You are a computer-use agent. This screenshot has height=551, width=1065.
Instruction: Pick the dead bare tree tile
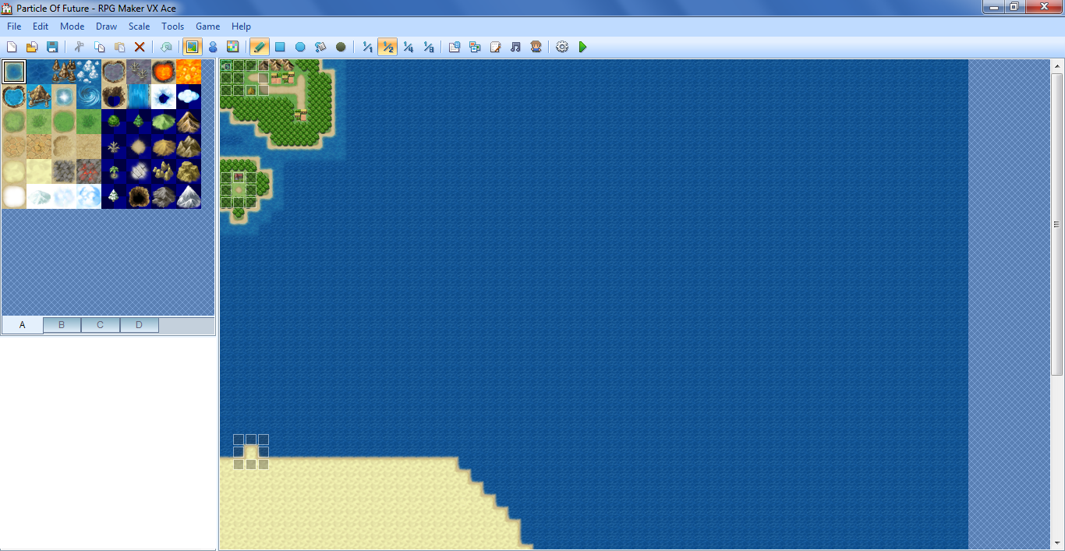114,147
